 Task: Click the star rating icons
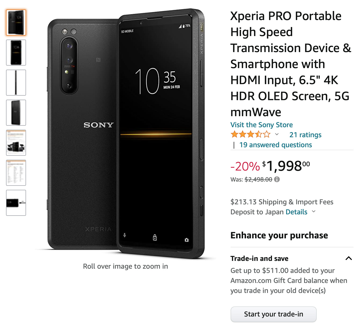click(x=251, y=134)
